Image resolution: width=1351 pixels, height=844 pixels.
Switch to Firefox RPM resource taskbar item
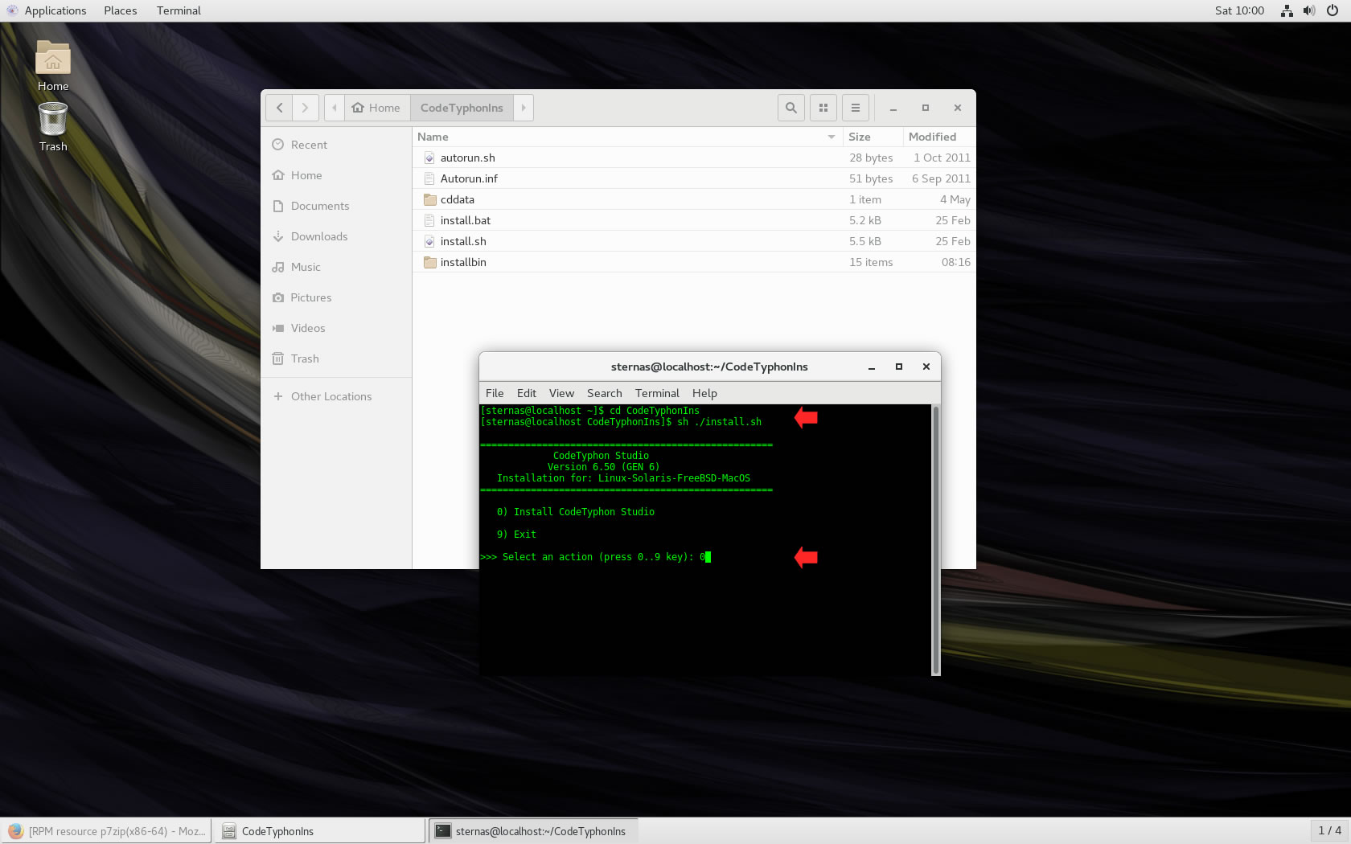coord(106,831)
